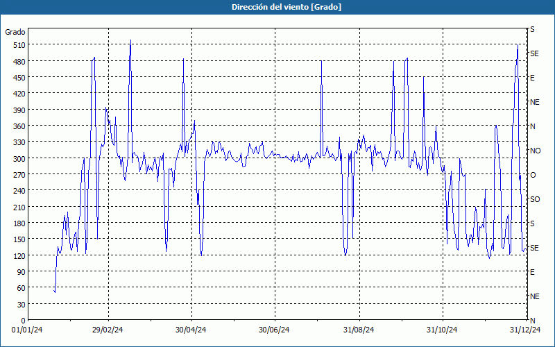Click the 'E' compass label beside 90

(x=532, y=272)
